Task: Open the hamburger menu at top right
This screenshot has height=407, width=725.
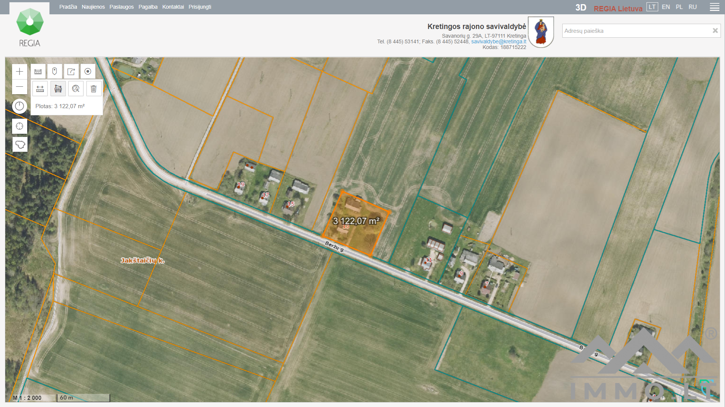Action: tap(714, 7)
